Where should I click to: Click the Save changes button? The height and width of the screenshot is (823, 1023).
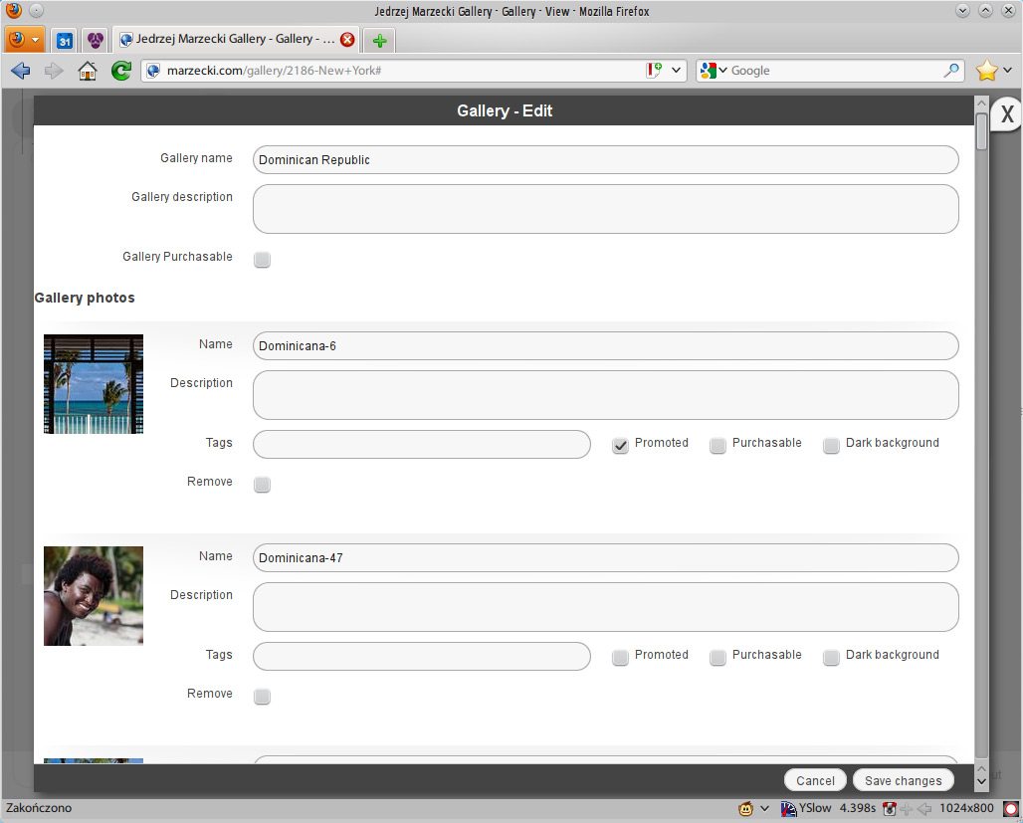[x=903, y=781]
